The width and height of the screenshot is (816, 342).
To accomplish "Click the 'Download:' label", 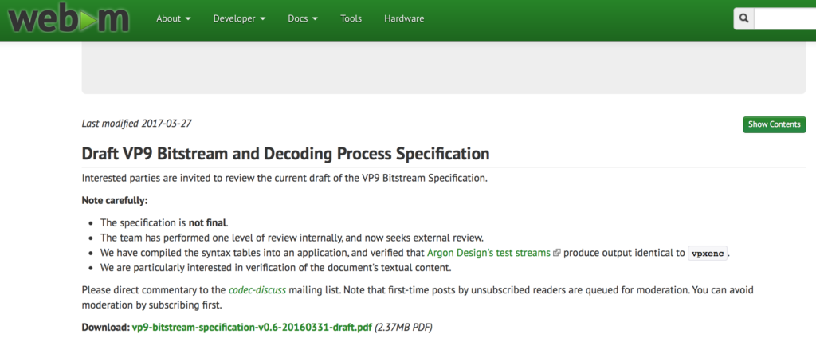I will [x=106, y=328].
